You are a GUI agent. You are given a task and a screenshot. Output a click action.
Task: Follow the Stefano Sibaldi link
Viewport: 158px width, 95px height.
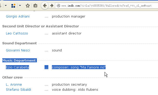coord(18,89)
